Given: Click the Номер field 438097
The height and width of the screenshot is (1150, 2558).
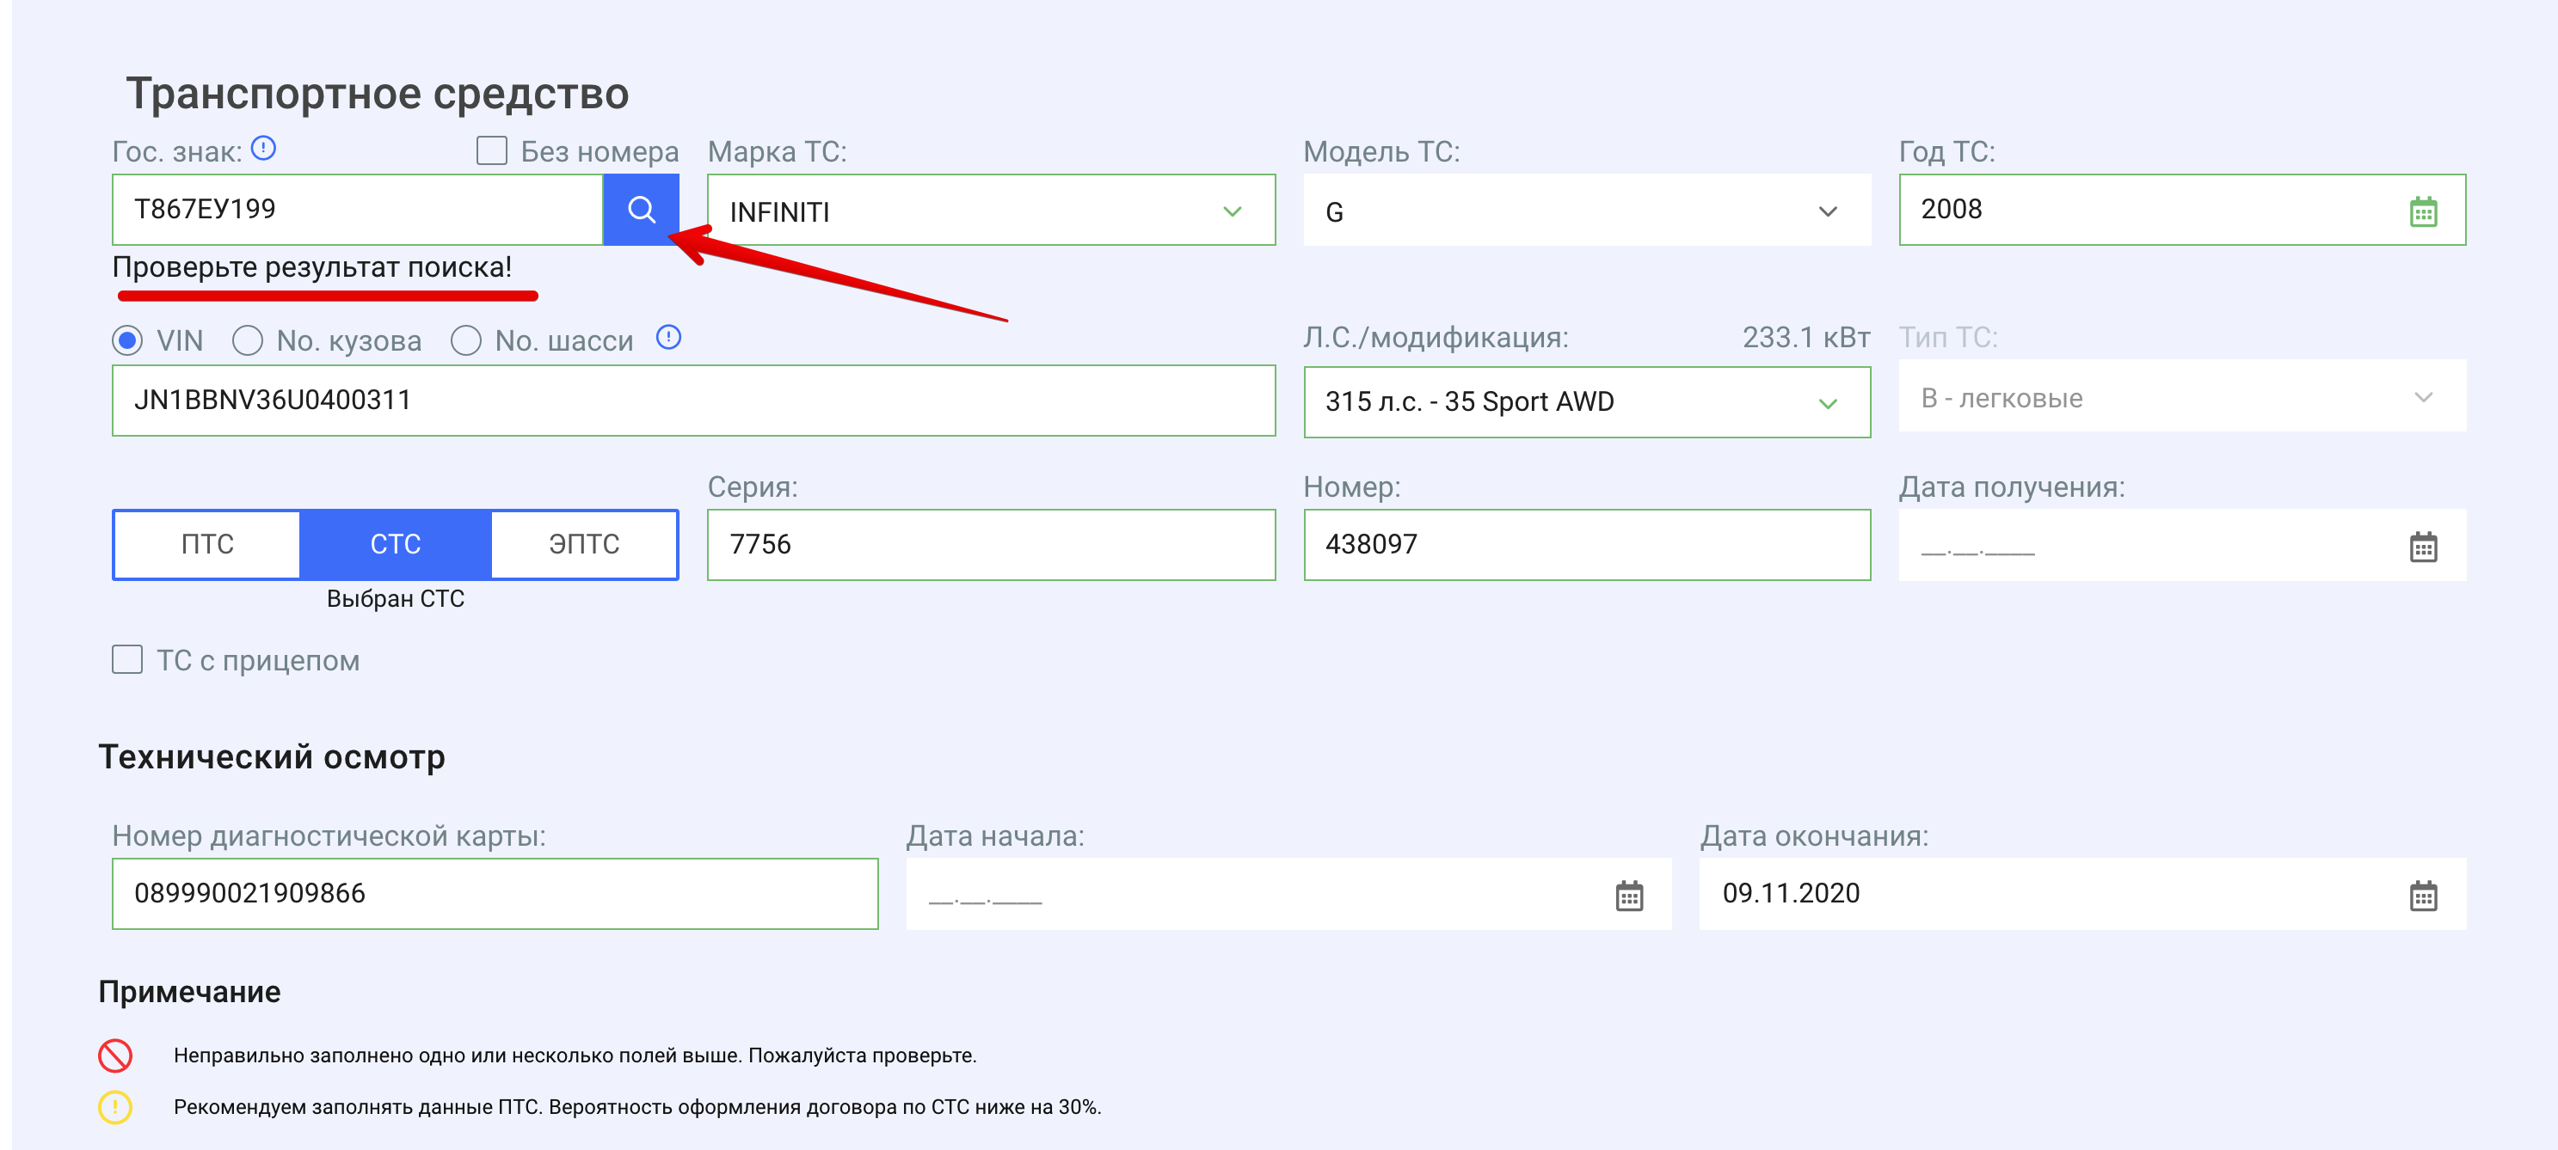Looking at the screenshot, I should click(x=1587, y=545).
